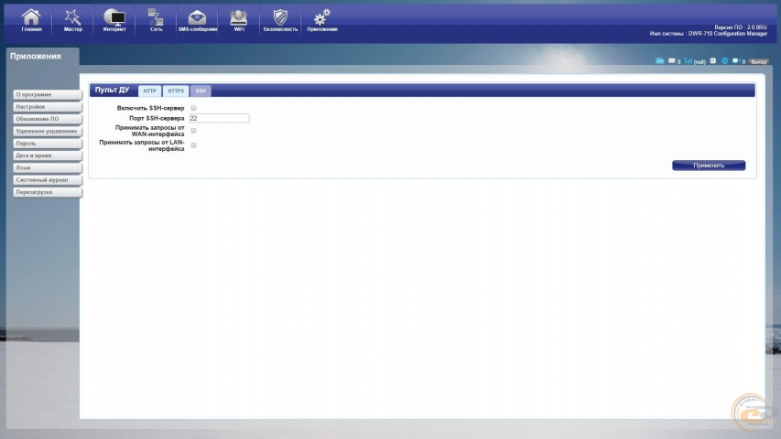Screen dimensions: 781x439
Task: Open Системный журнал in sidebar
Action: coord(48,180)
